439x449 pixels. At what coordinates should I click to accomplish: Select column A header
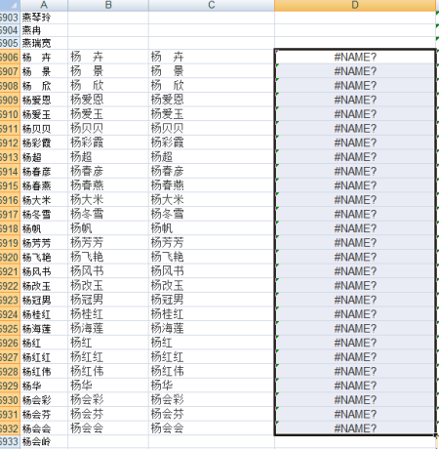pos(44,5)
